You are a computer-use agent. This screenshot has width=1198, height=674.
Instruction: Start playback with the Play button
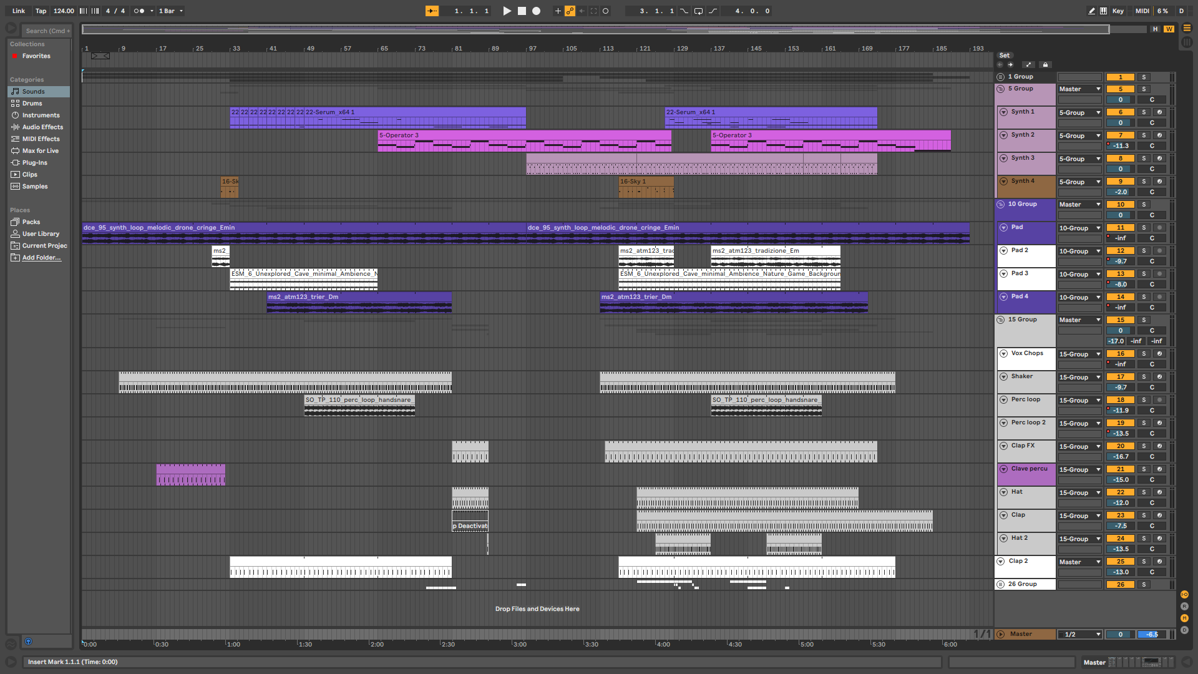[507, 11]
